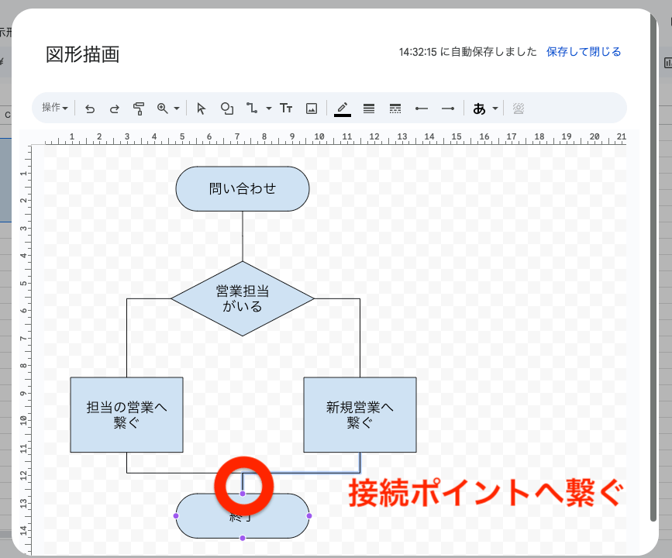672x558 pixels.
Task: Choose the selection arrow tool
Action: tap(201, 108)
